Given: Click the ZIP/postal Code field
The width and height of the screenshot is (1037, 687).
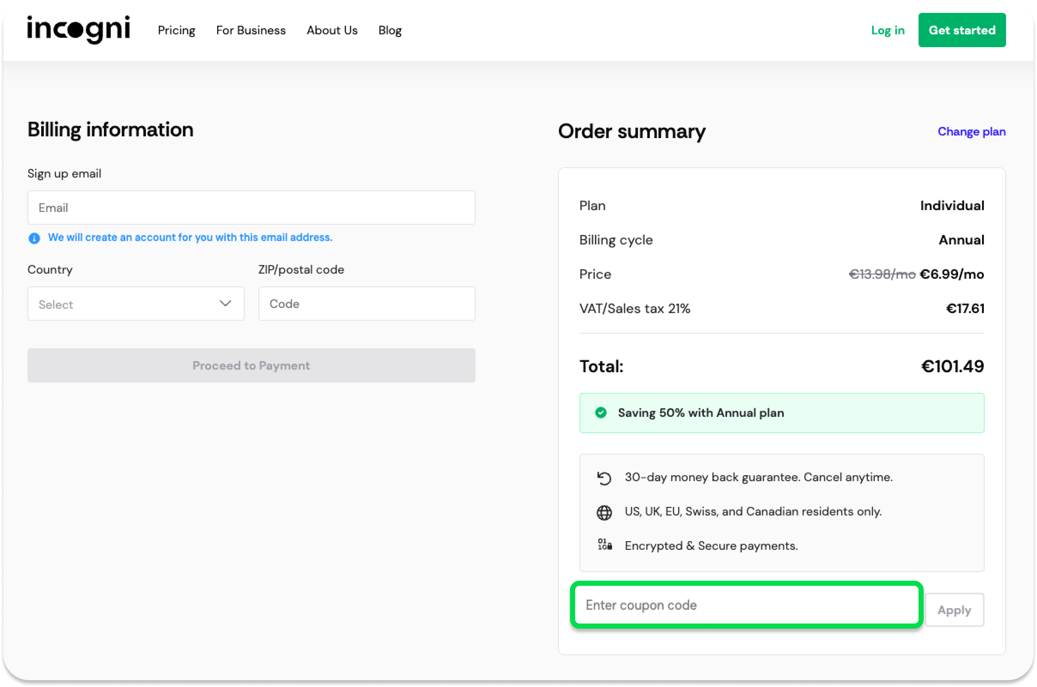Looking at the screenshot, I should tap(367, 304).
